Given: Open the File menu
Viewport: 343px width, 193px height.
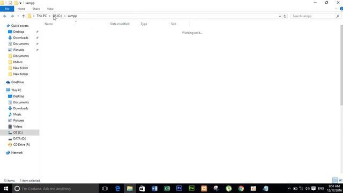Looking at the screenshot, I should 7,9.
